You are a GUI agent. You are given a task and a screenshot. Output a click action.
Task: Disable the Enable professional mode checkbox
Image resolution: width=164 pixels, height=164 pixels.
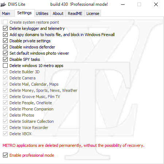point(5,155)
